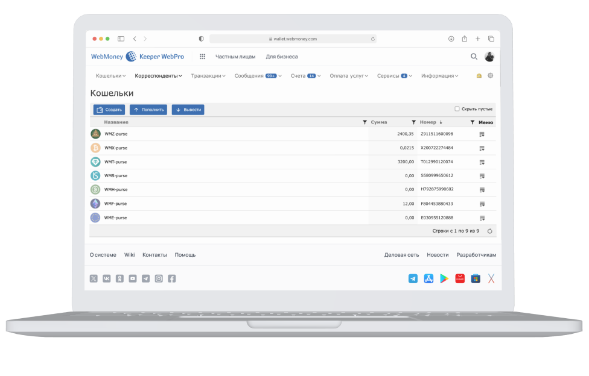Viewport: 589px width, 376px height.
Task: Open the Instagram social icon
Action: pyautogui.click(x=159, y=278)
